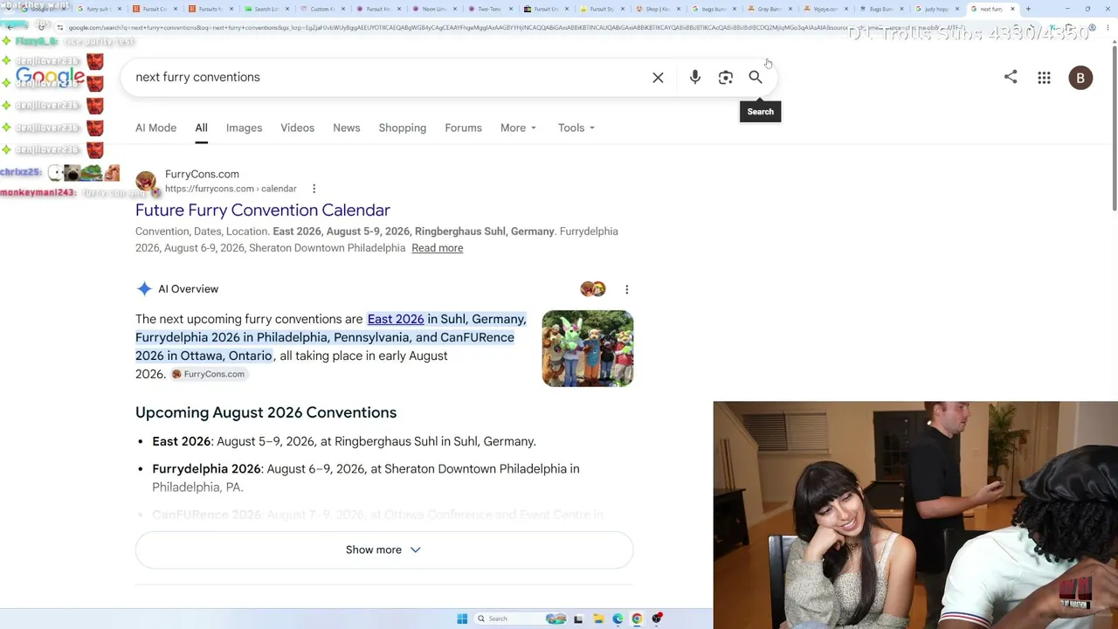1118x629 pixels.
Task: Open the three-dot menu for the FurryCons result
Action: (314, 189)
